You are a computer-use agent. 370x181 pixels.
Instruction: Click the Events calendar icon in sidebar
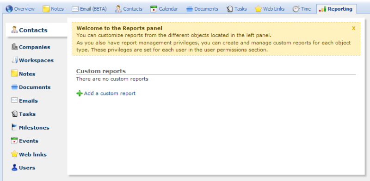[15, 141]
